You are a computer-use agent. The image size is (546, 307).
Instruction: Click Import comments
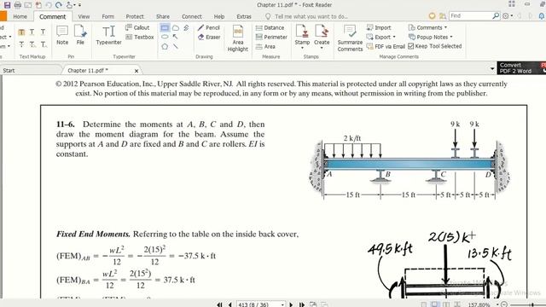click(379, 27)
